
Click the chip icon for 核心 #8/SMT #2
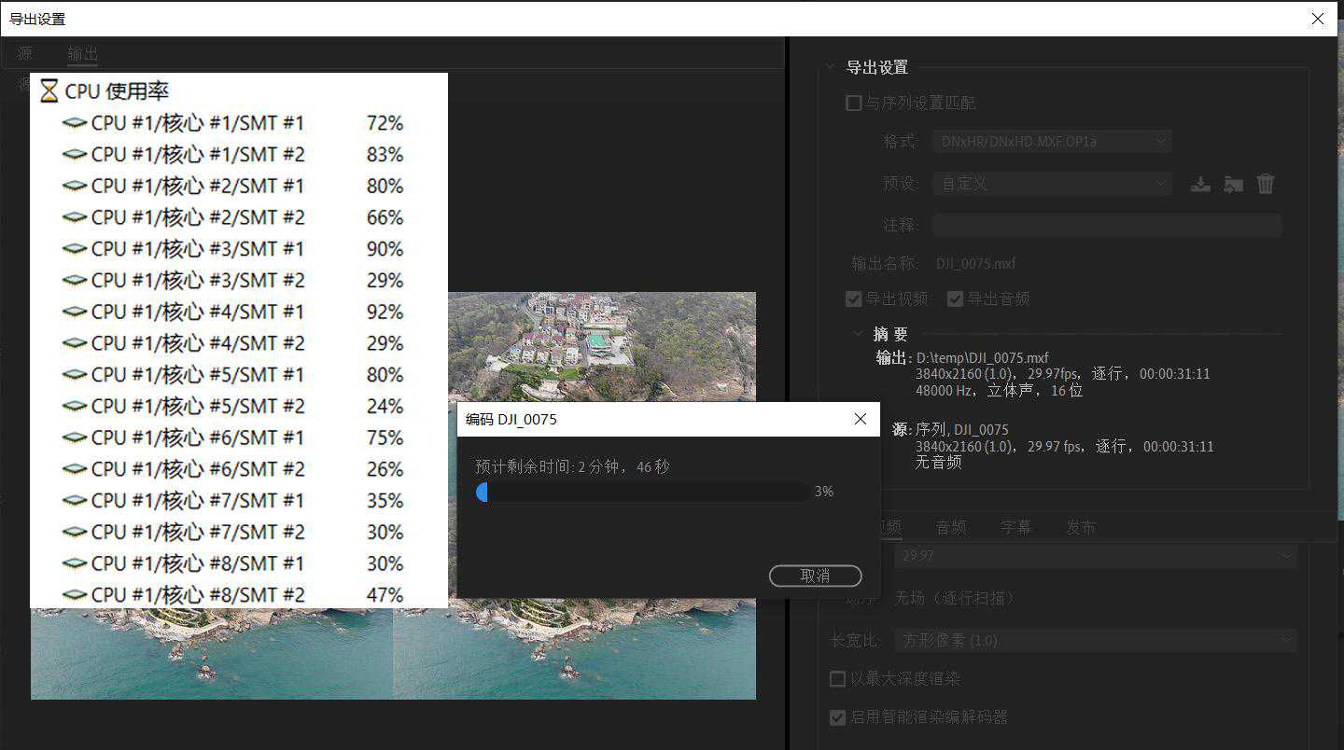[x=75, y=595]
